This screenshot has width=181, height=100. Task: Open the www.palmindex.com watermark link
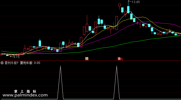[x=25, y=95]
